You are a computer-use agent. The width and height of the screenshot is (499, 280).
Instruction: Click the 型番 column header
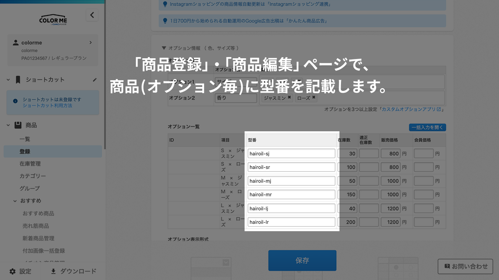point(291,140)
